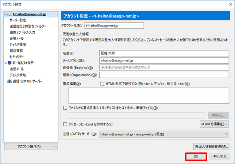Open サーバー設定 in the sidebar
The image size is (235, 164).
point(18,20)
